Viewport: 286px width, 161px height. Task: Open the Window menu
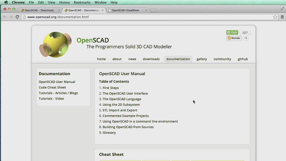pyautogui.click(x=100, y=2)
